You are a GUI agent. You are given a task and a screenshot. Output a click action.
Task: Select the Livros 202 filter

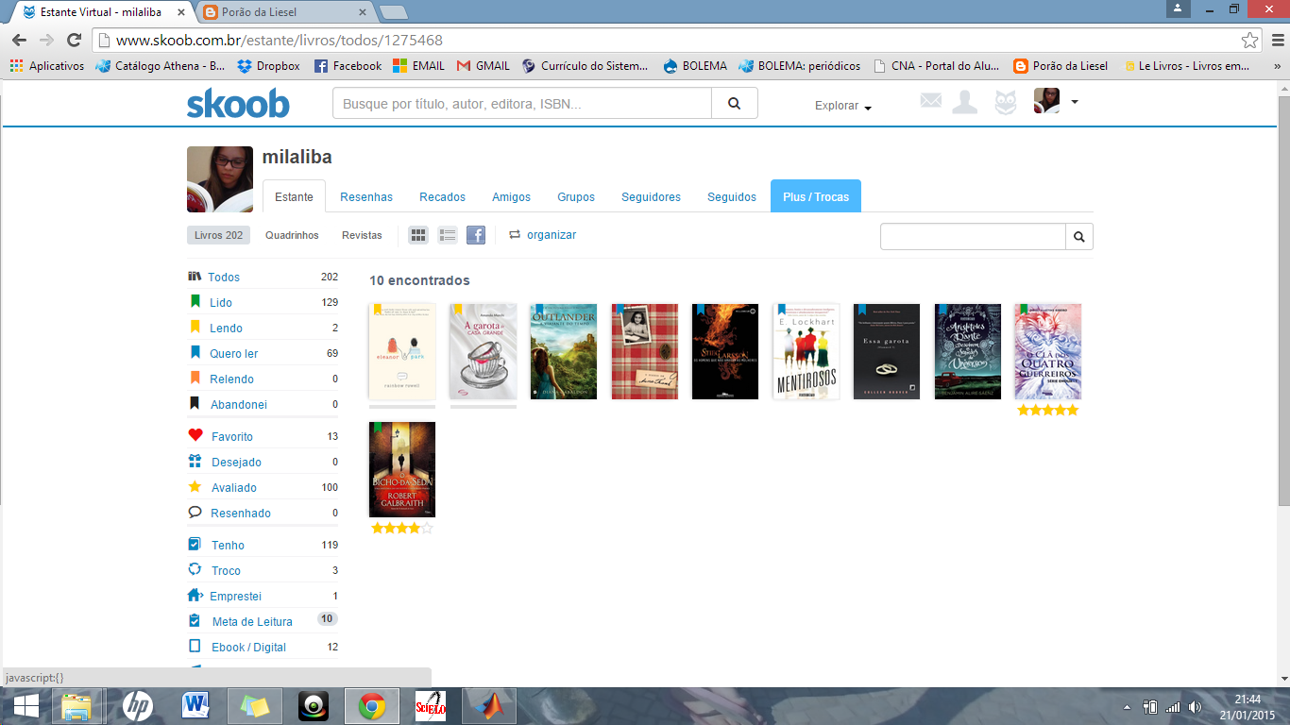218,235
